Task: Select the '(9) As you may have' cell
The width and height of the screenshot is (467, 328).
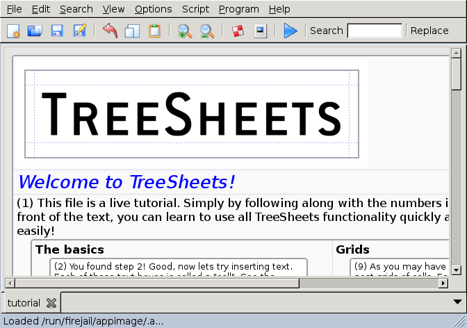Action: (400, 268)
